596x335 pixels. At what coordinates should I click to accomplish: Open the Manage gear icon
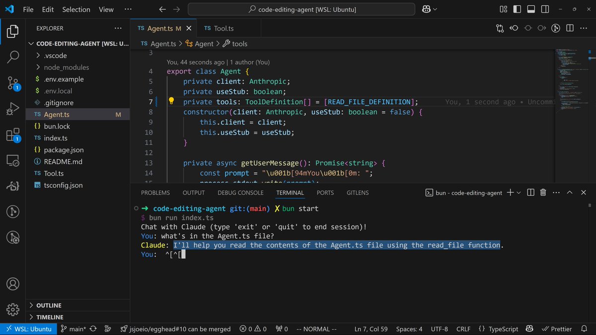coord(13,310)
